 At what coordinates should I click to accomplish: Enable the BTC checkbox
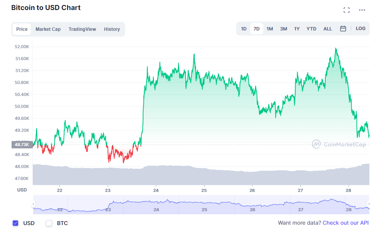pos(49,223)
